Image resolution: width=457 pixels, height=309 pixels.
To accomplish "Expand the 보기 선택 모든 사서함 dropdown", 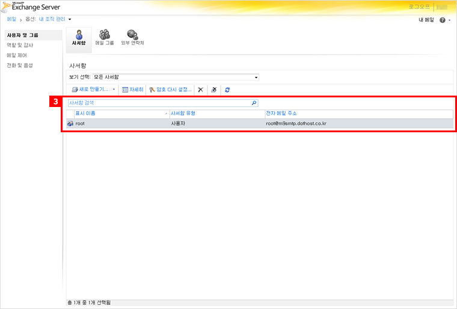I will pyautogui.click(x=256, y=78).
